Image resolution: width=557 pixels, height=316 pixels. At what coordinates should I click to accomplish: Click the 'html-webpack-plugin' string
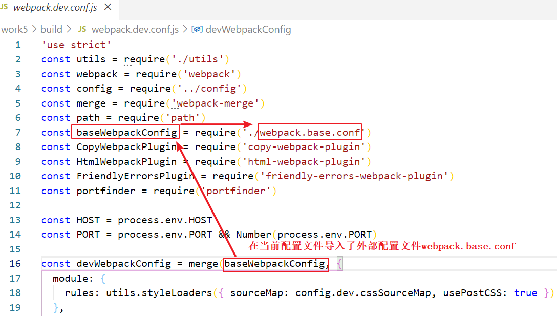[304, 162]
